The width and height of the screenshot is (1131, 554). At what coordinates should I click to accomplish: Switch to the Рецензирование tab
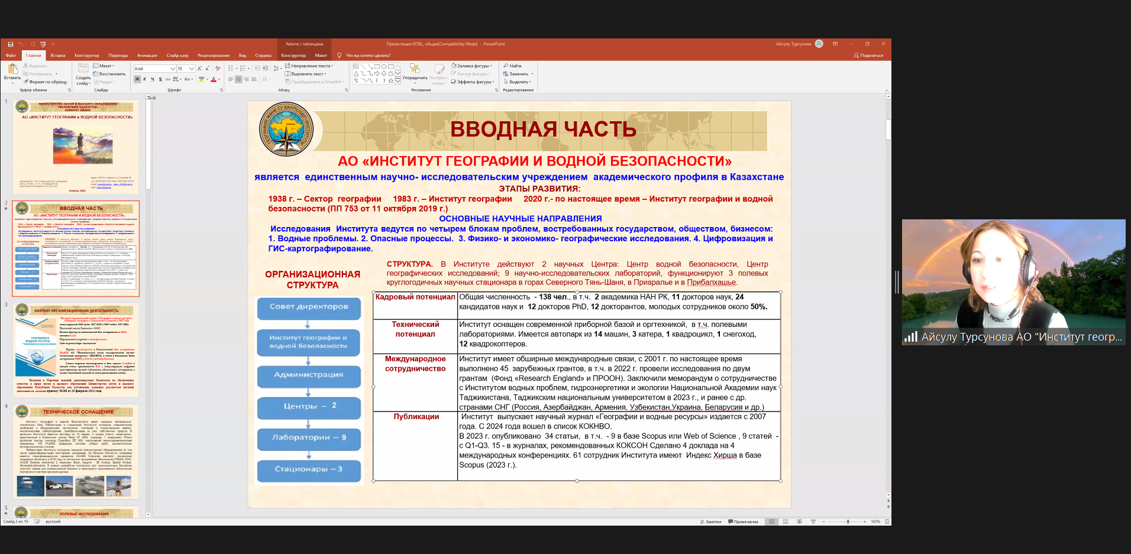214,56
